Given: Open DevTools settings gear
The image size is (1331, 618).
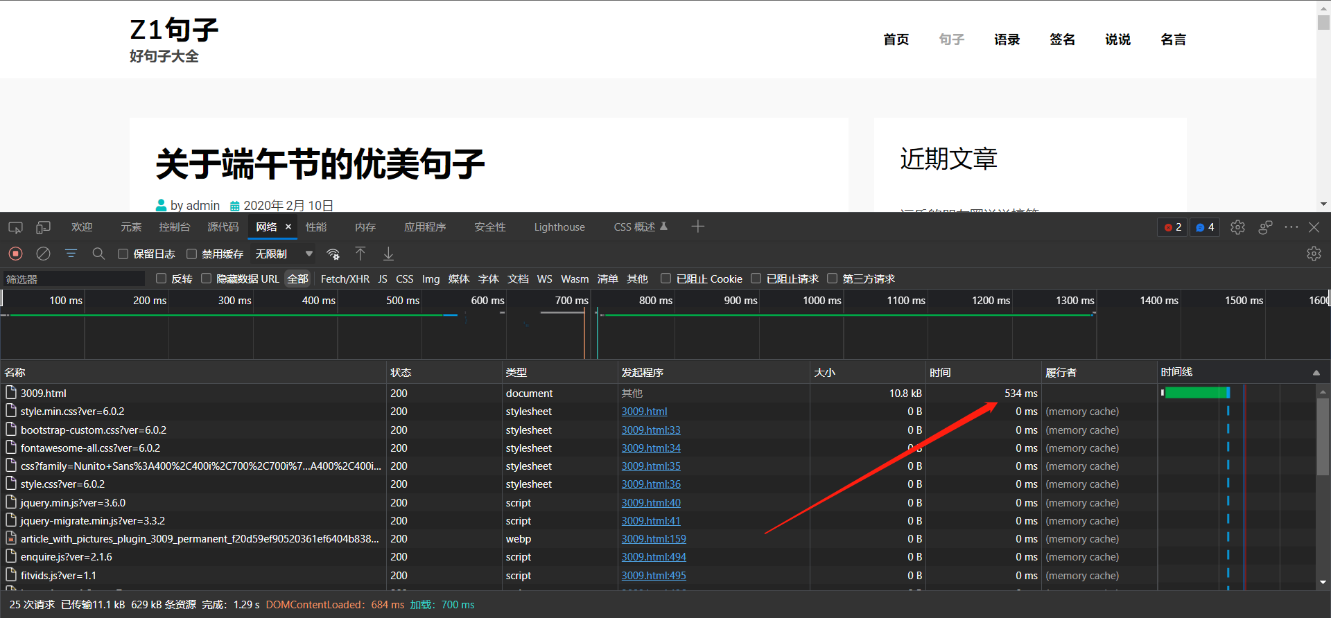Looking at the screenshot, I should [1237, 227].
